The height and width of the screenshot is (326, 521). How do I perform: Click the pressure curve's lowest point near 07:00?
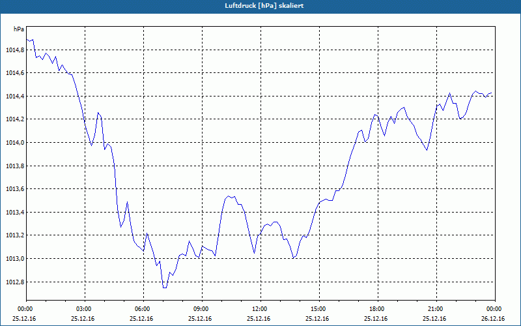[165, 288]
